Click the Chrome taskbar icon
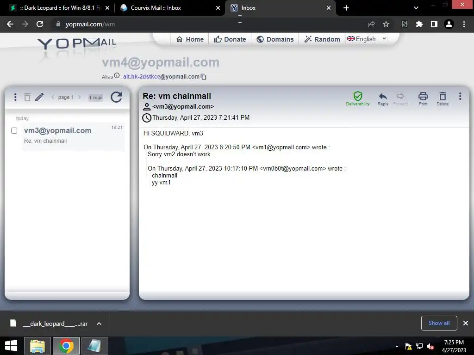This screenshot has width=474, height=355. 66,346
